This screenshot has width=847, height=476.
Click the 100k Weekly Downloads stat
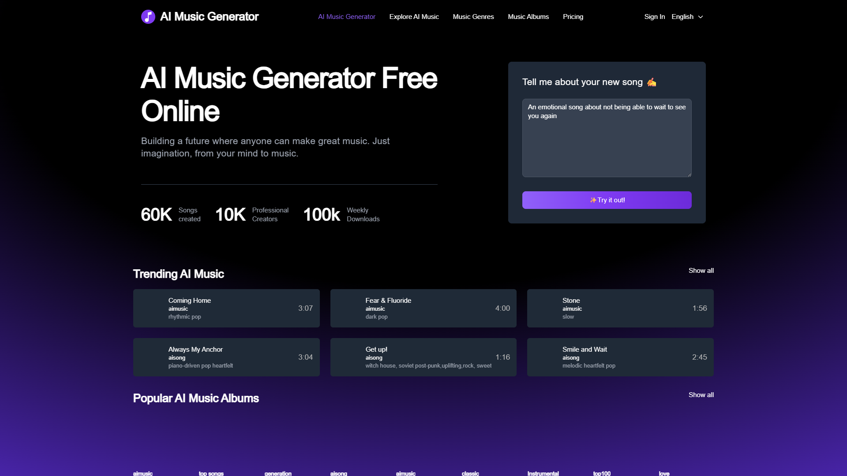click(x=341, y=215)
